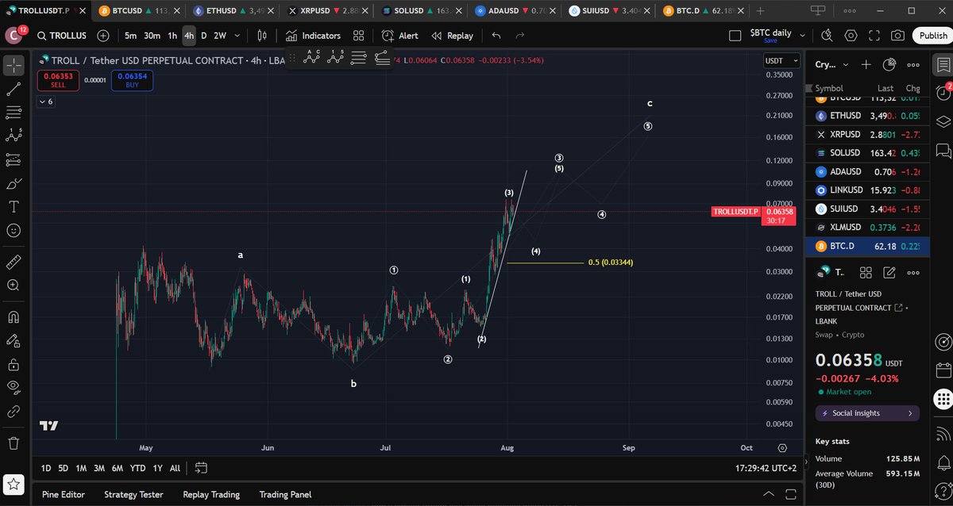The image size is (953, 506).
Task: Choose the ABC correction wave tool
Action: [312, 57]
